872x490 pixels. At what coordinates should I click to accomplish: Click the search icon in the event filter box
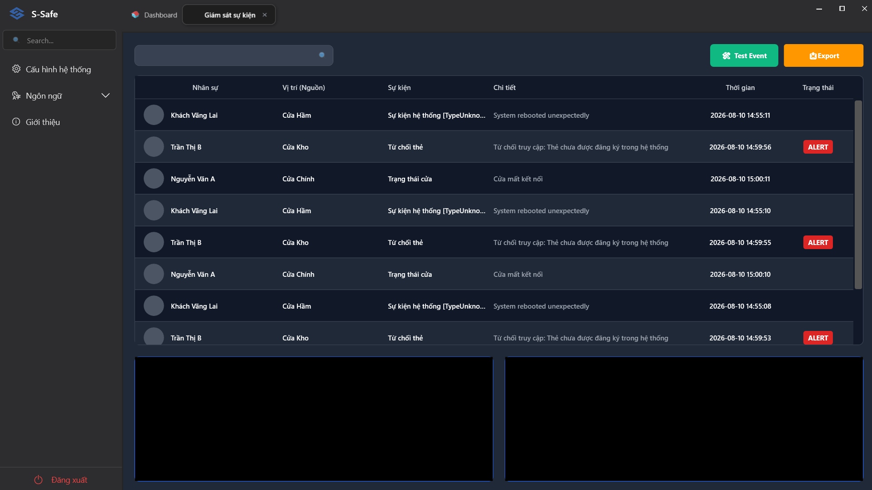(322, 55)
